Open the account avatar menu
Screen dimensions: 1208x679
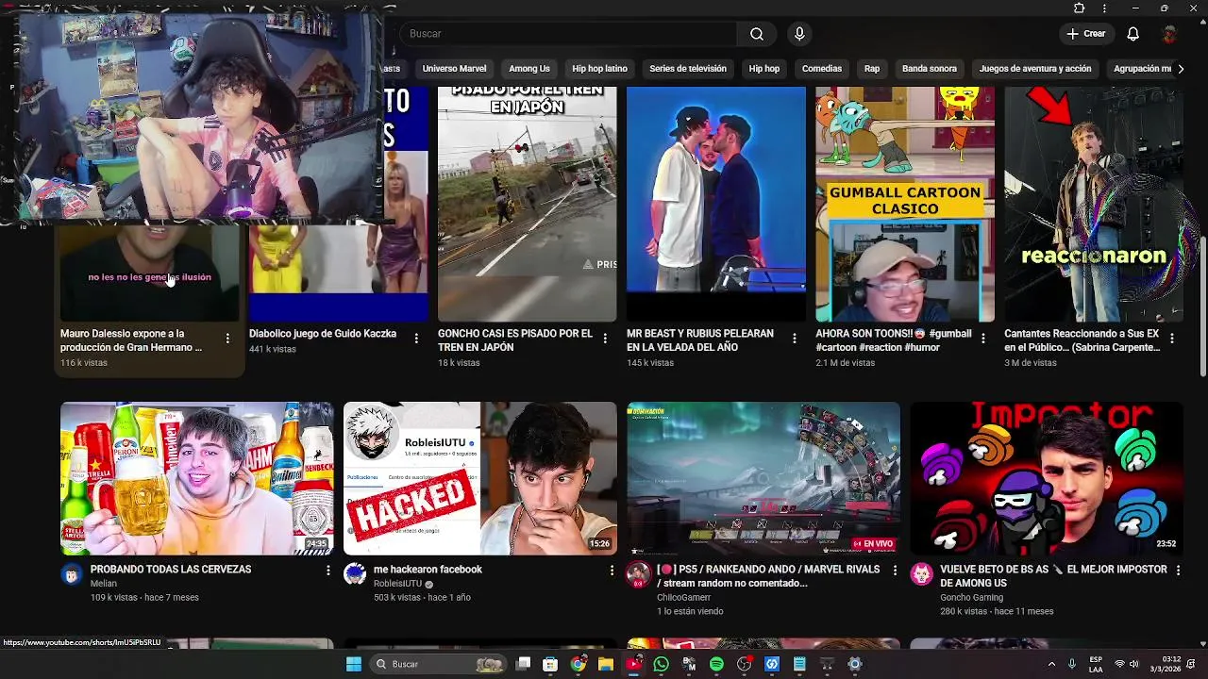[1169, 34]
